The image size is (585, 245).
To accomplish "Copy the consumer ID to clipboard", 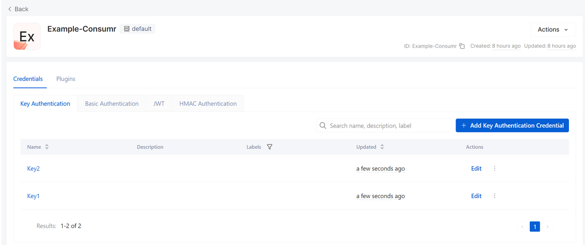I will pos(462,46).
